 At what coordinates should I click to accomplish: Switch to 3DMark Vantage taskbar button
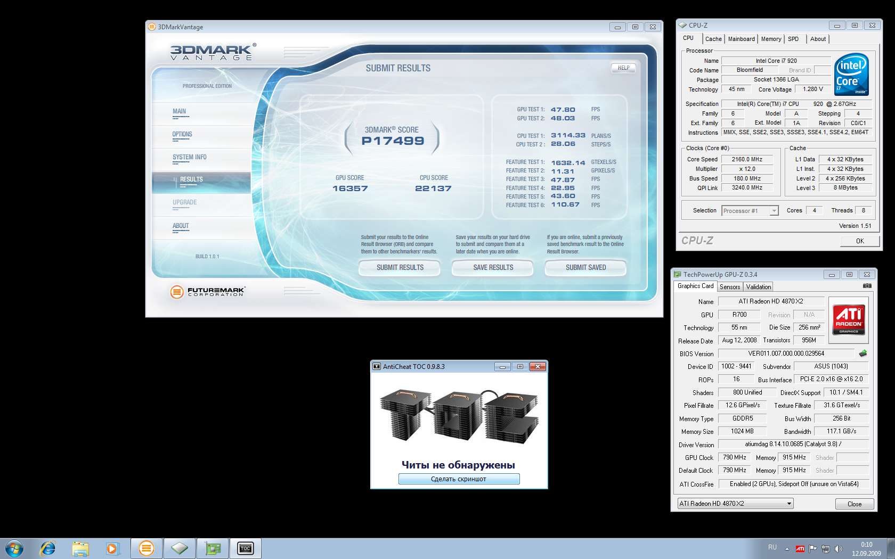[147, 548]
